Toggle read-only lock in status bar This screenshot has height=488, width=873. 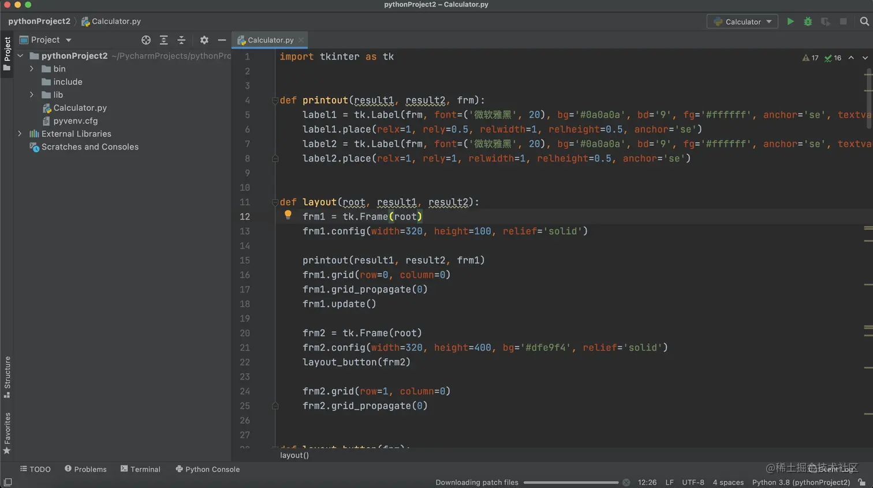[x=861, y=482]
